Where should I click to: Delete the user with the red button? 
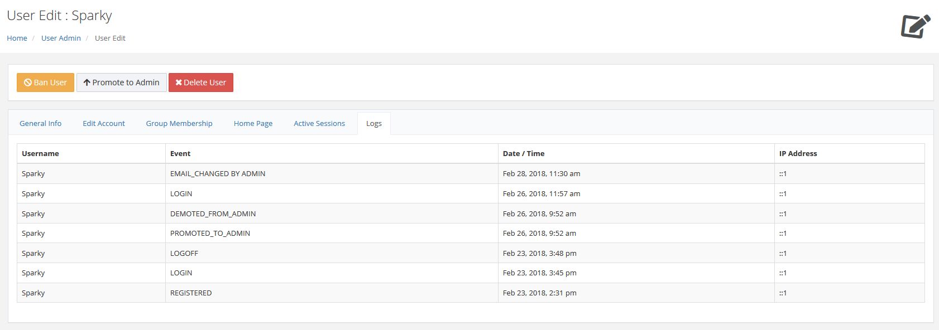point(201,82)
